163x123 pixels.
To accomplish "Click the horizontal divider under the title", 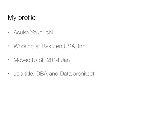I will click(81, 25).
